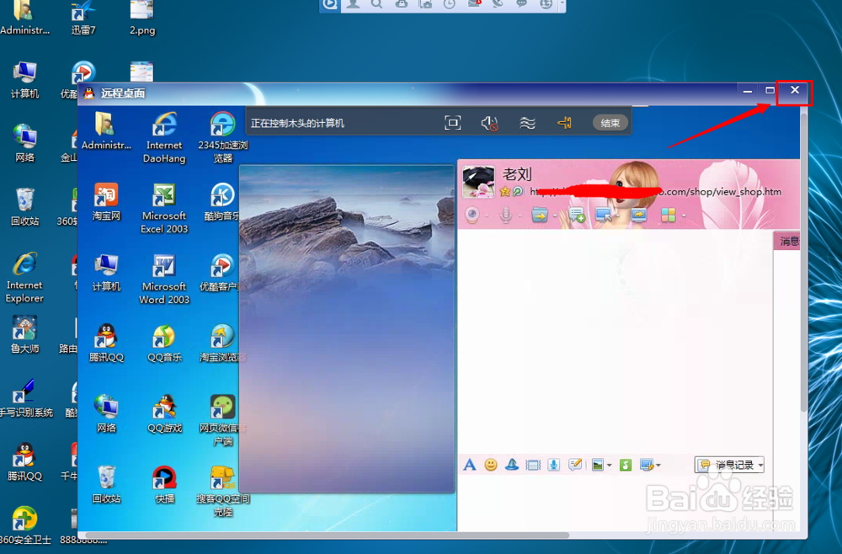Click the magic hat emoticon icon
Image resolution: width=842 pixels, height=554 pixels.
pos(512,465)
